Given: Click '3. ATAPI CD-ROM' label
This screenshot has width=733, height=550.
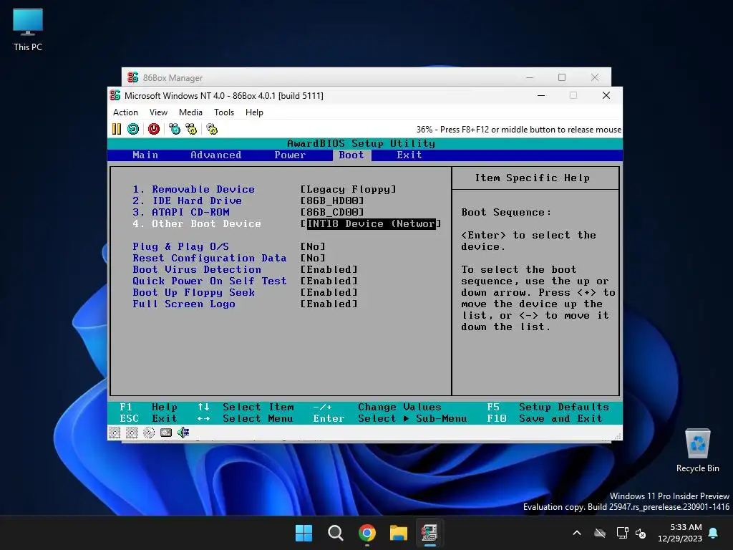Looking at the screenshot, I should 181,212.
